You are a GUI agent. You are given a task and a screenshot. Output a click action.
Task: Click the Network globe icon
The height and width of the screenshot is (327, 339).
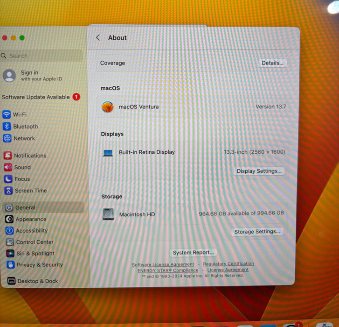pos(7,138)
